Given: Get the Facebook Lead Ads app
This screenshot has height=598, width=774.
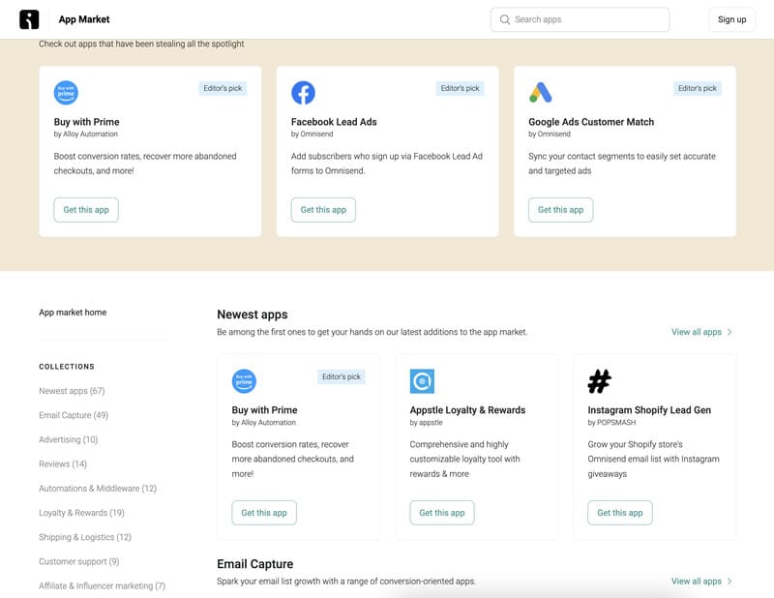Looking at the screenshot, I should [323, 210].
